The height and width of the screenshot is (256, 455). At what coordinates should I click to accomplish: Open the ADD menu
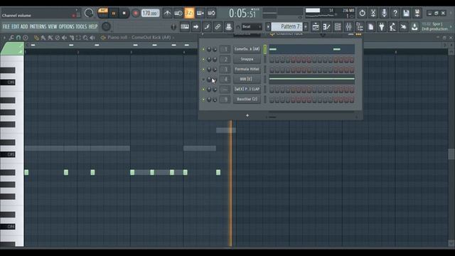[x=24, y=27]
